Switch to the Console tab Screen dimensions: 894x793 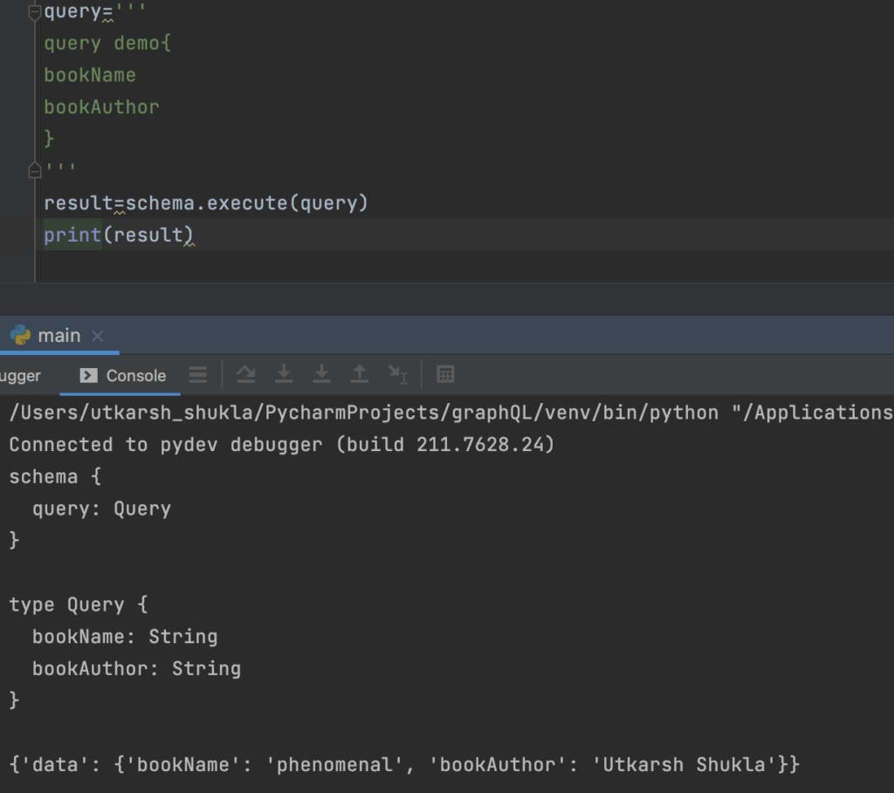pyautogui.click(x=123, y=375)
